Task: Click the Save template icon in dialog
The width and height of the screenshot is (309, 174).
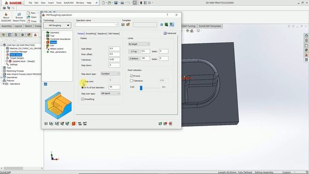Action: point(123,25)
